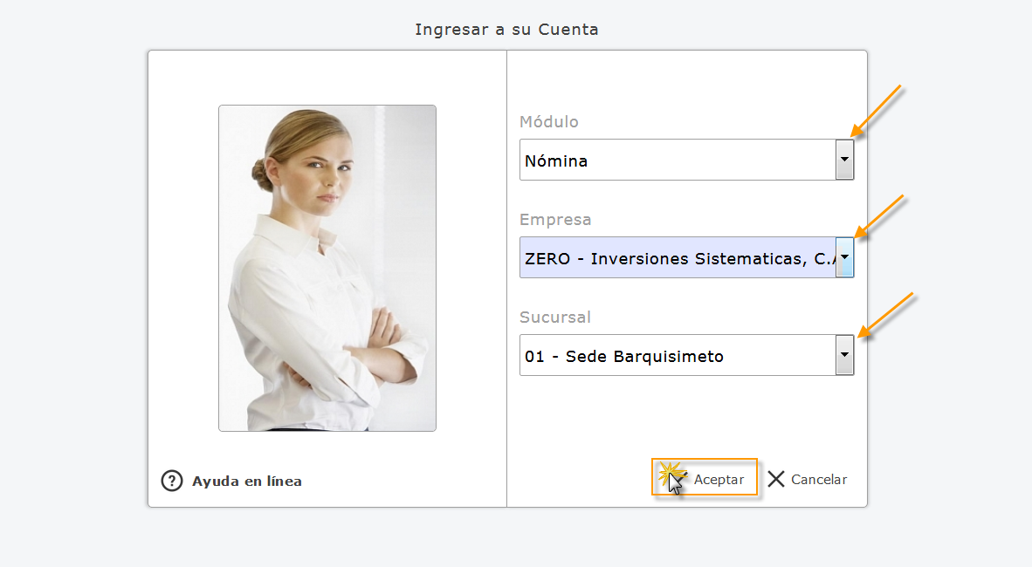Click the Empresa field label
The width and height of the screenshot is (1032, 567).
click(555, 219)
